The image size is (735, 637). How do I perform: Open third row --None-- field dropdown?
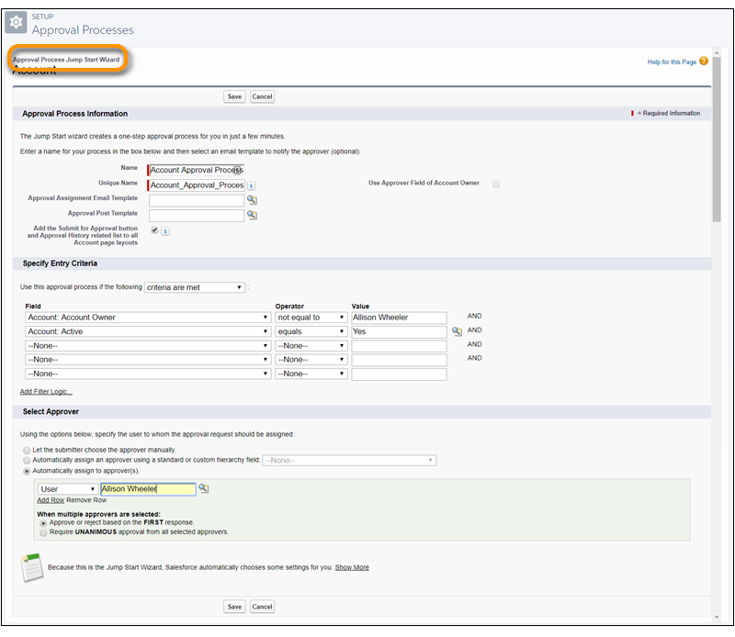148,346
